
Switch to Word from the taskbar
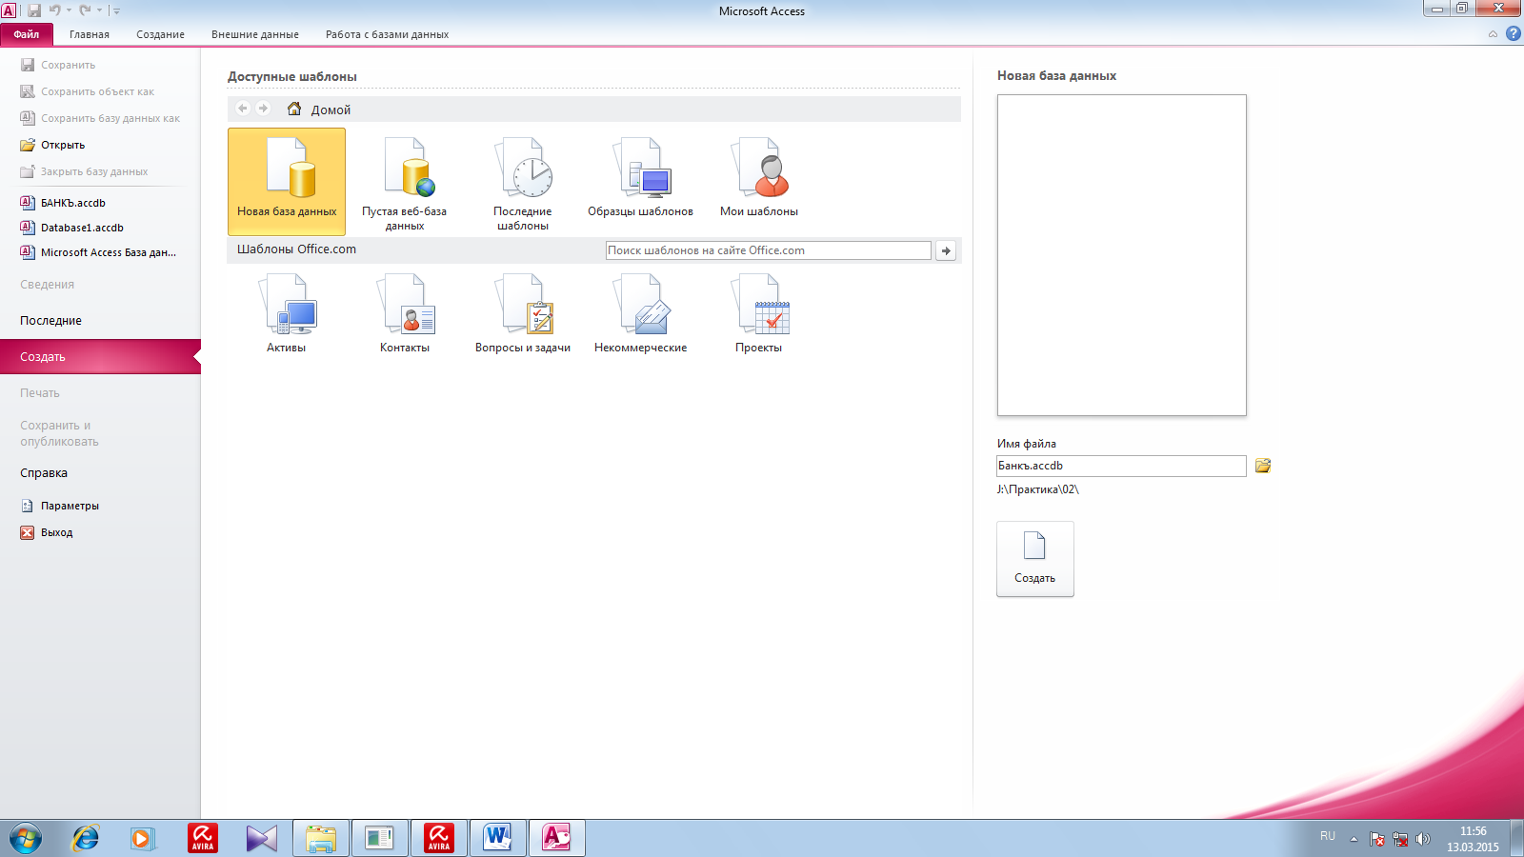coord(497,838)
